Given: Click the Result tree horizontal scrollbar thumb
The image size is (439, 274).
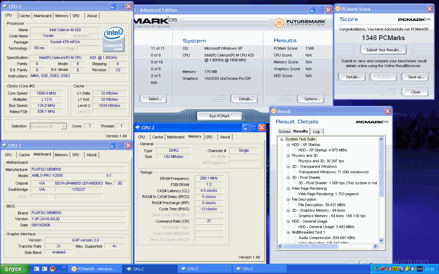Looking at the screenshot, I should (311, 246).
